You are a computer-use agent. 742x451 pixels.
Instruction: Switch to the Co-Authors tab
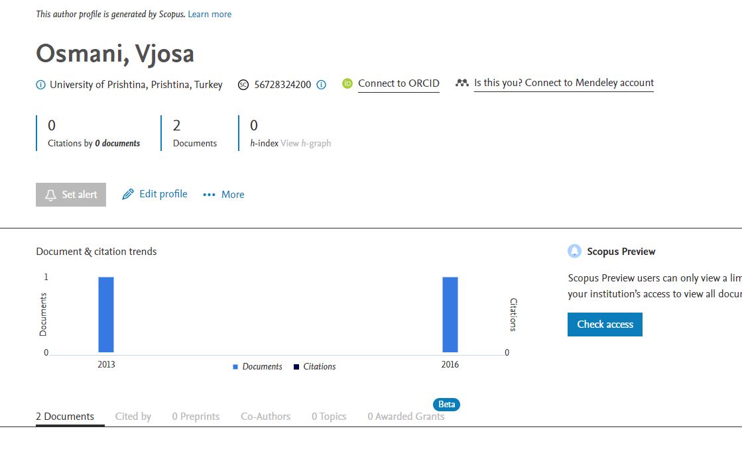coord(265,417)
